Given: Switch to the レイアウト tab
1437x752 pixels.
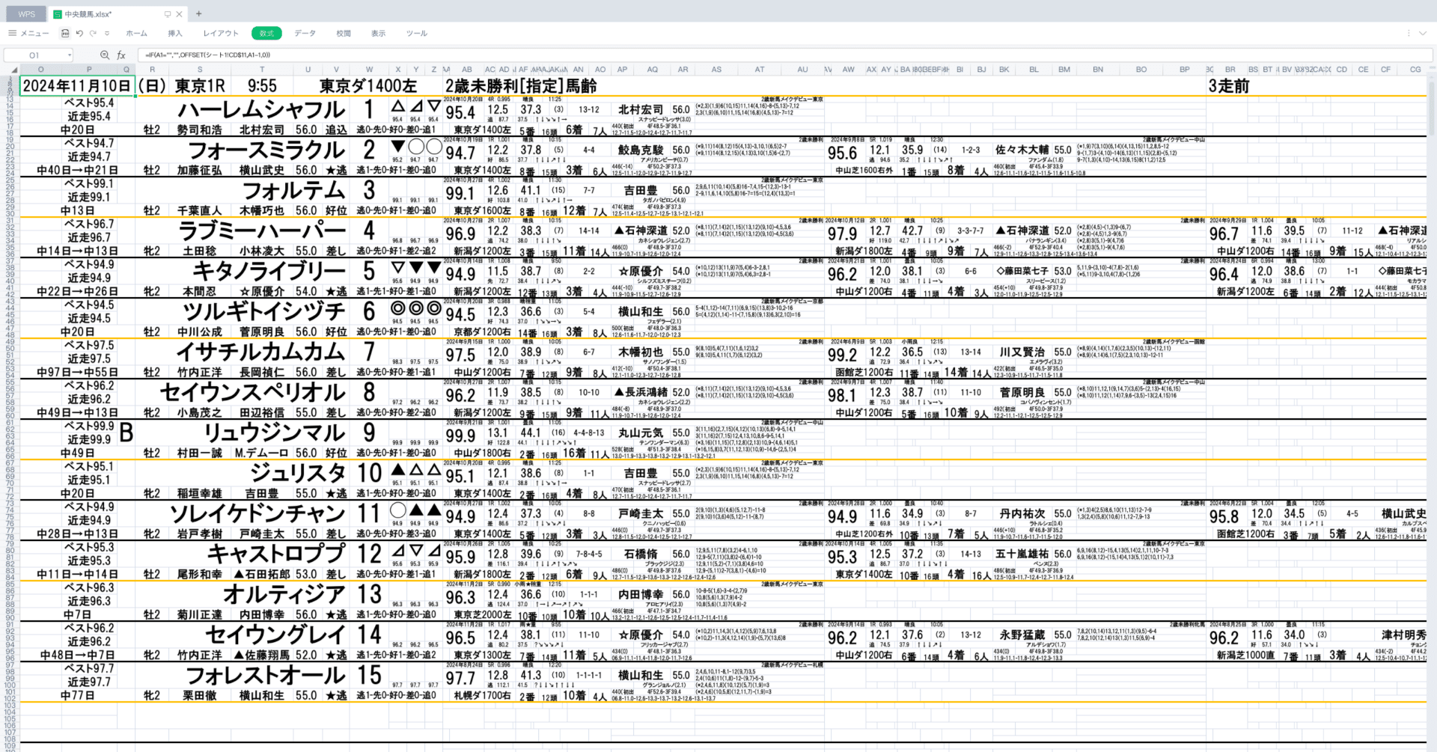Looking at the screenshot, I should click(221, 33).
